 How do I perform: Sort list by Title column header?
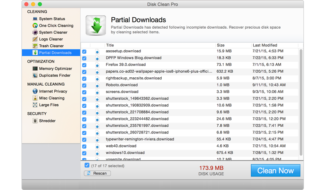(x=110, y=45)
